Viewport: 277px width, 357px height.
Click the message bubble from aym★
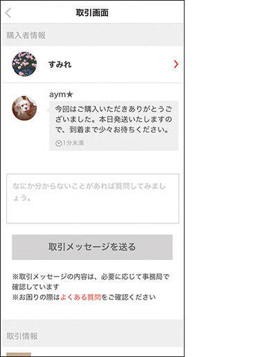114,125
